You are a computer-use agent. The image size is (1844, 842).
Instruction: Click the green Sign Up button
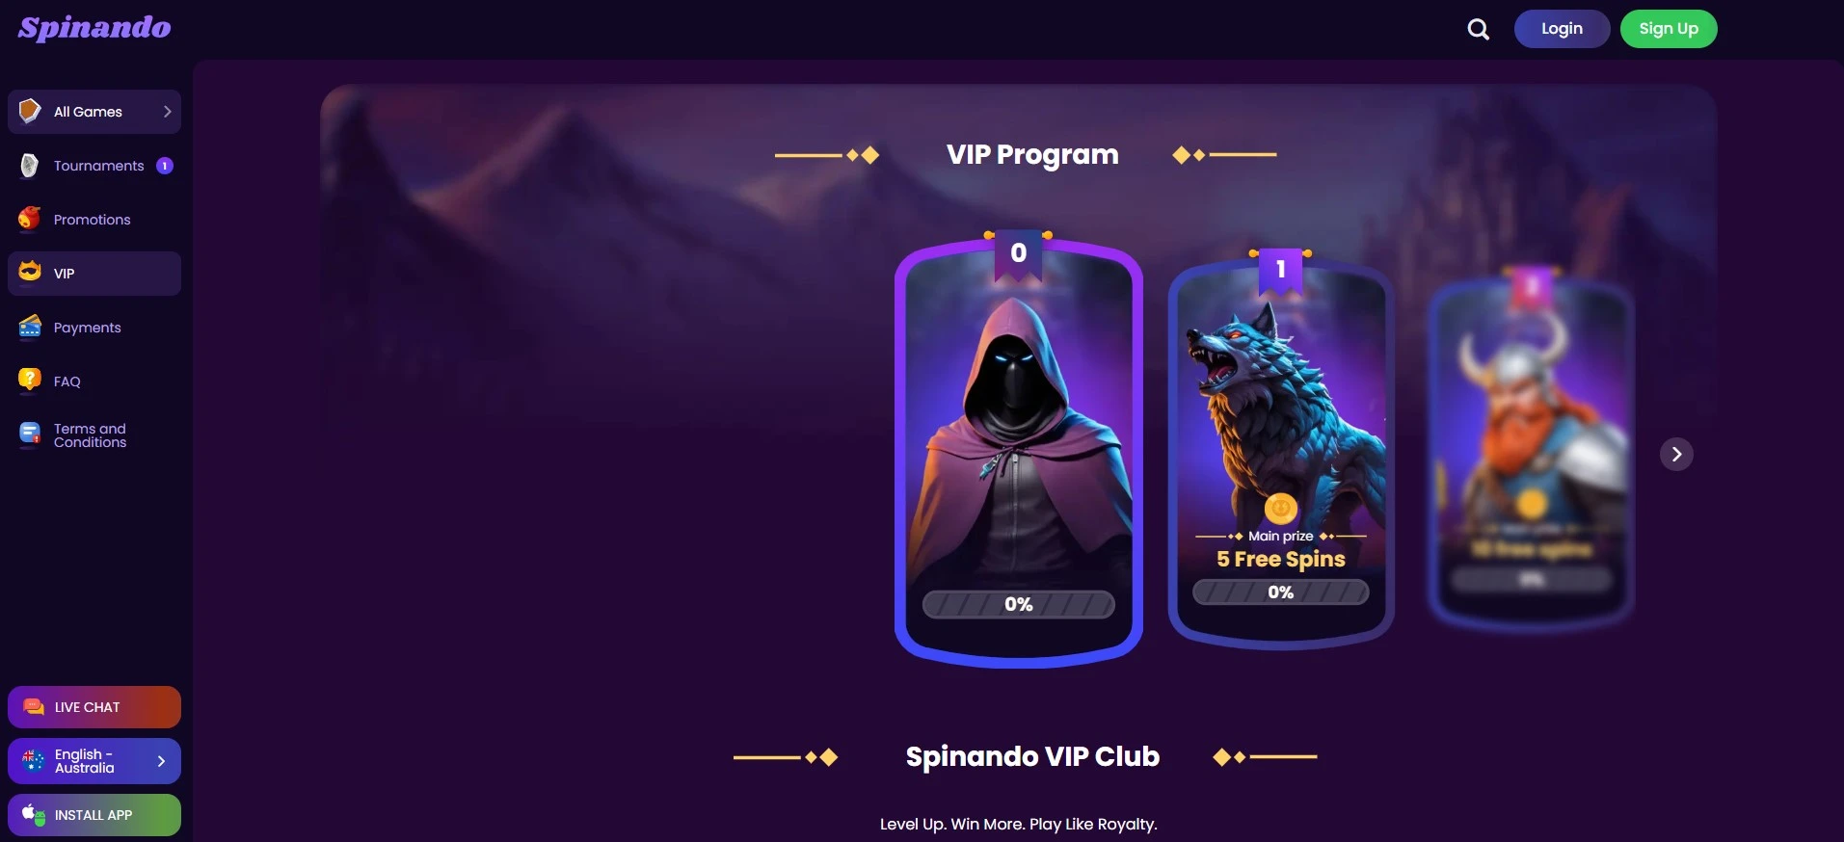1669,29
